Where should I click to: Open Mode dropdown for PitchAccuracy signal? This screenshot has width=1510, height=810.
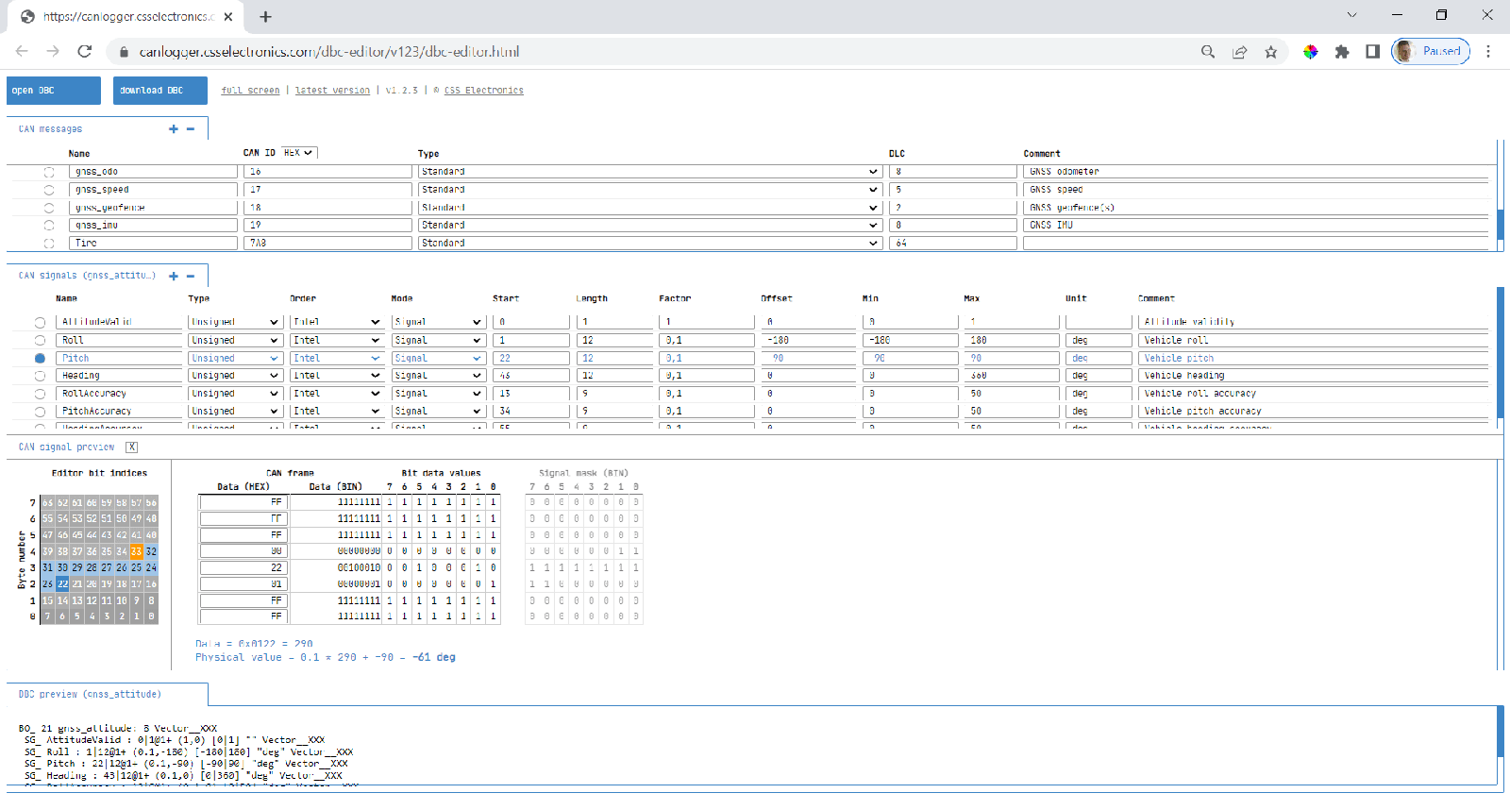[x=438, y=412]
